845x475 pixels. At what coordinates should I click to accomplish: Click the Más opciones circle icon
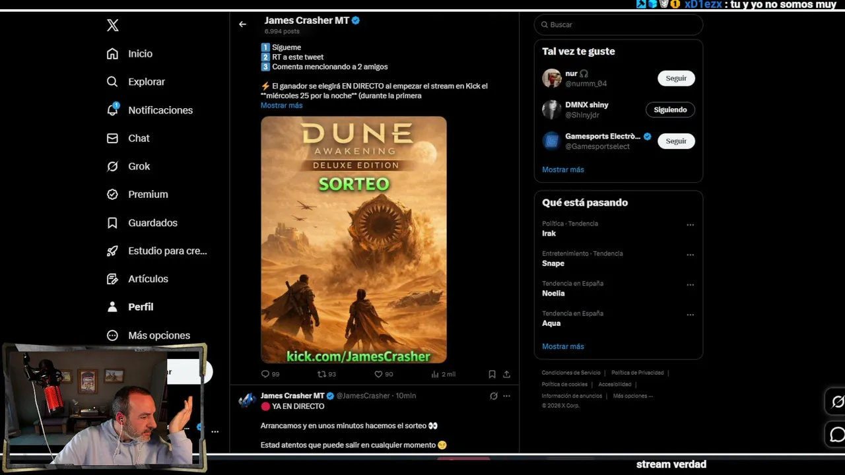(x=112, y=335)
